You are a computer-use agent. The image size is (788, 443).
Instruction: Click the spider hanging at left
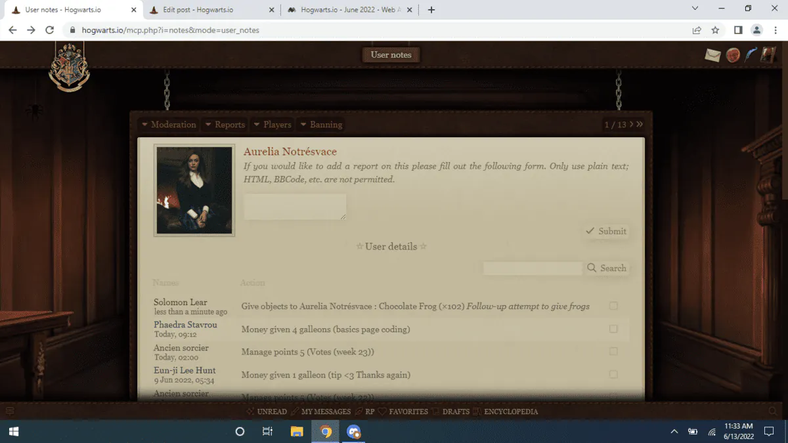tap(34, 110)
